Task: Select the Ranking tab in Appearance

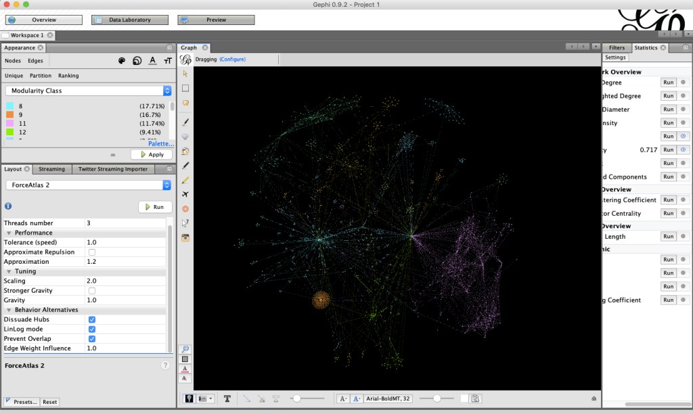Action: (68, 76)
